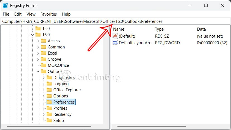Image resolution: width=231 pixels, height=130 pixels.
Task: Sort values by the Type column header
Action: [x=174, y=29]
